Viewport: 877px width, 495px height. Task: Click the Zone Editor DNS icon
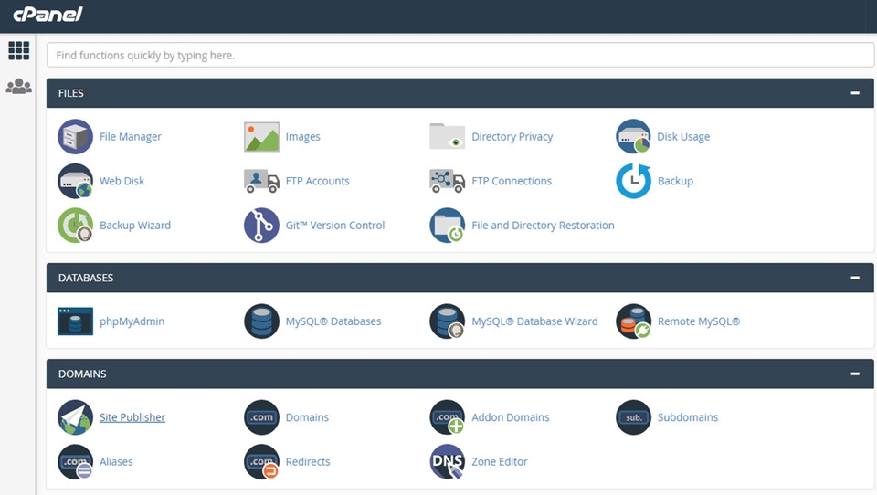point(447,461)
